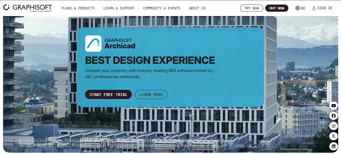Open the Facebook social icon
Screen dimensions: 341x155
point(334,116)
